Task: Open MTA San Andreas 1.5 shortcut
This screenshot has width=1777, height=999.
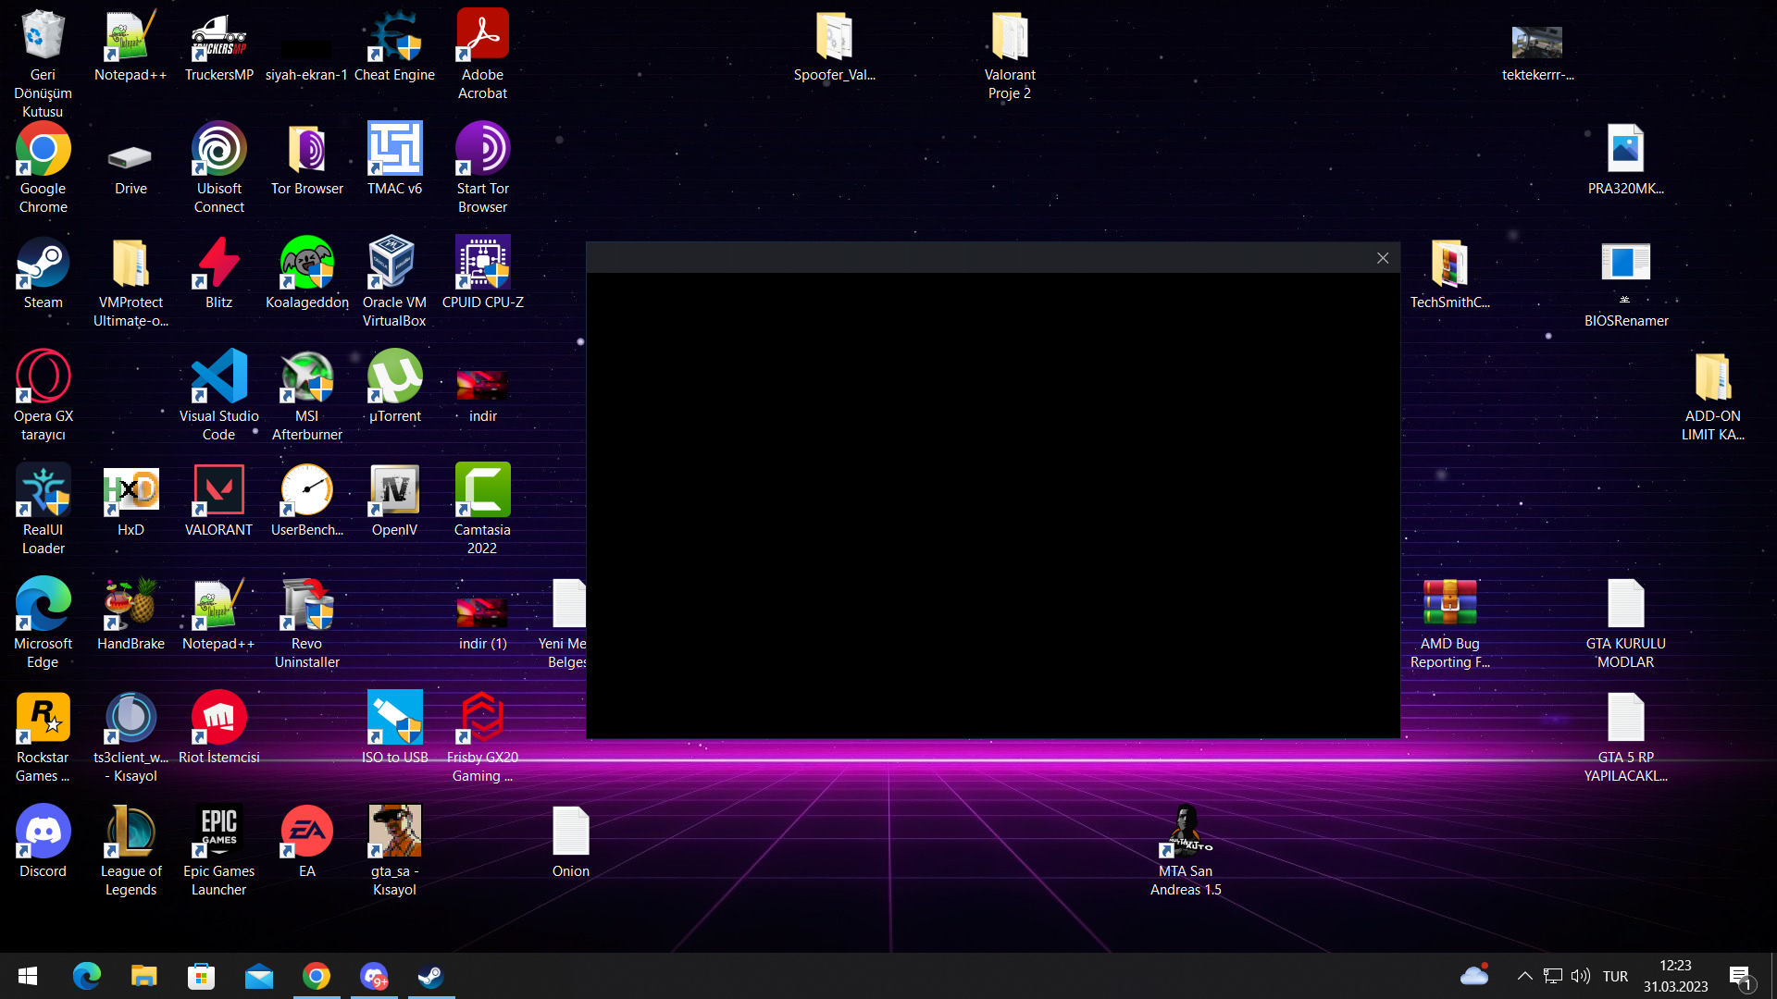Action: tap(1186, 850)
